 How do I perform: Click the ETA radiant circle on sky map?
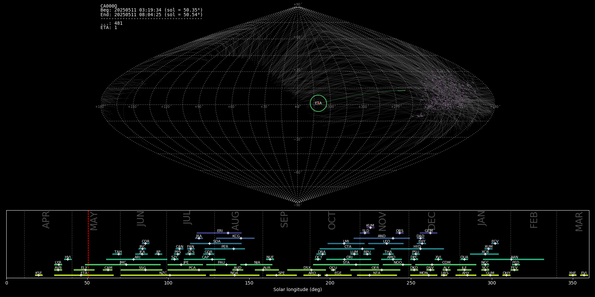click(318, 103)
